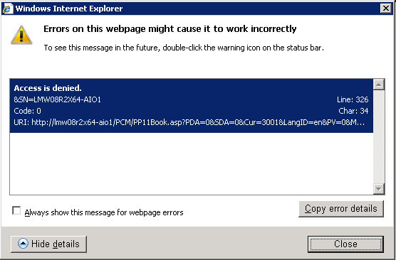The height and width of the screenshot is (260, 396).
Task: Click the error list scrollbar down arrow
Action: (x=379, y=189)
